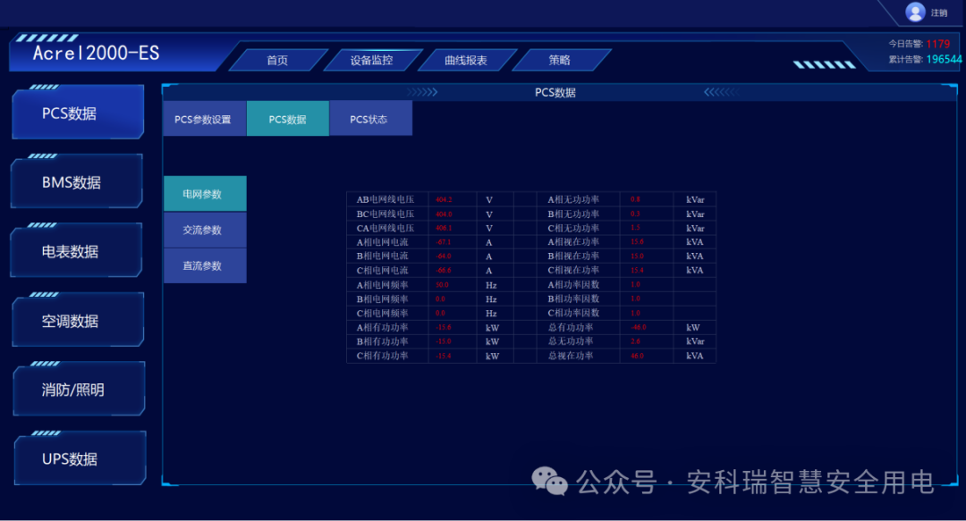Select the UPS数据 sidebar button
The width and height of the screenshot is (966, 521).
pyautogui.click(x=80, y=458)
